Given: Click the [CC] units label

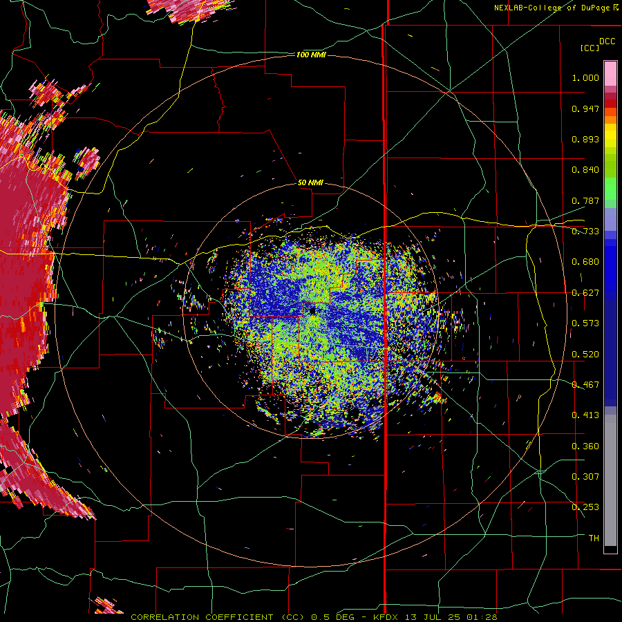Looking at the screenshot, I should click(590, 48).
